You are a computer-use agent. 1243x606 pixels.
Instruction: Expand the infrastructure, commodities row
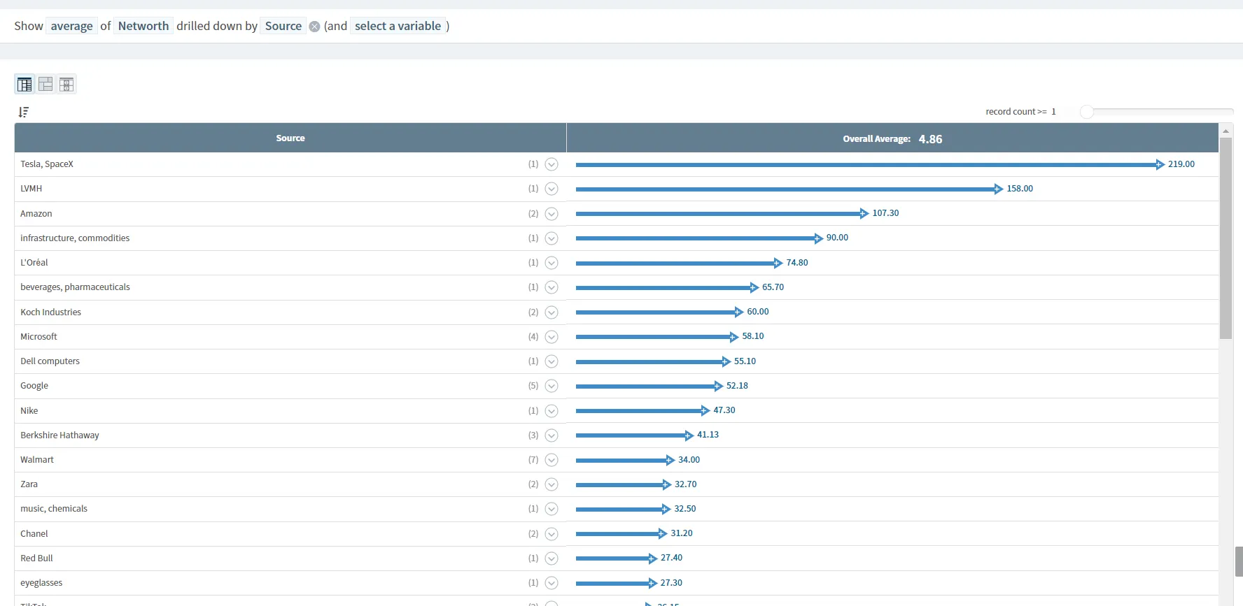[x=552, y=238]
